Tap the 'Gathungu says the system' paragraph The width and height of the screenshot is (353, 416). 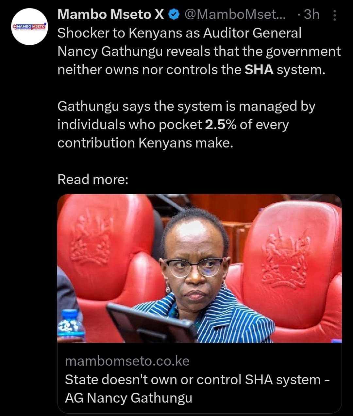(186, 125)
